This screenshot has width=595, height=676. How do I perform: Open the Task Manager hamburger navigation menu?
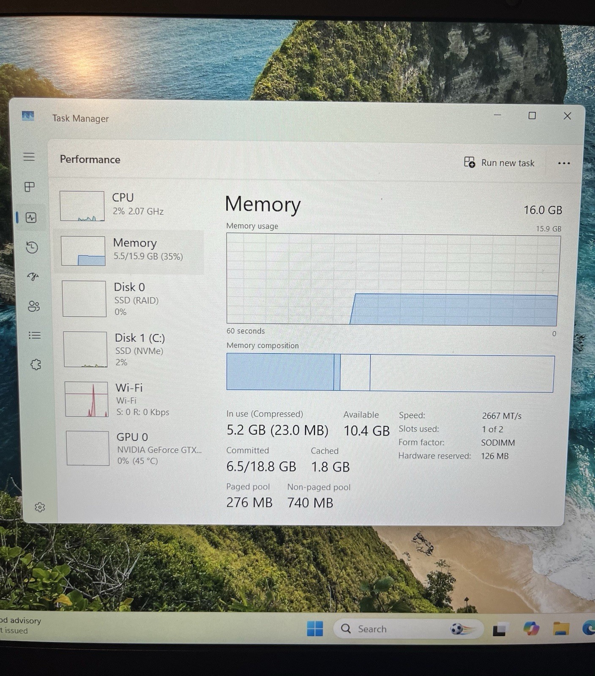click(x=29, y=157)
